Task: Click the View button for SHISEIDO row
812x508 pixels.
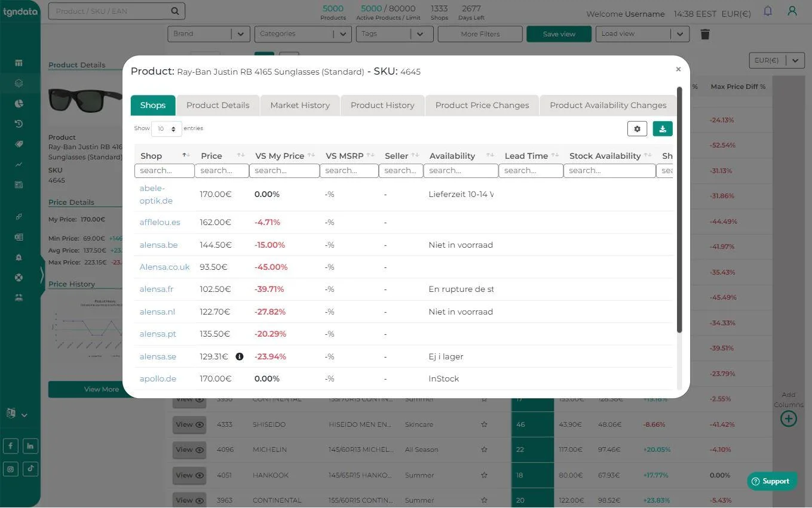Action: pyautogui.click(x=189, y=424)
